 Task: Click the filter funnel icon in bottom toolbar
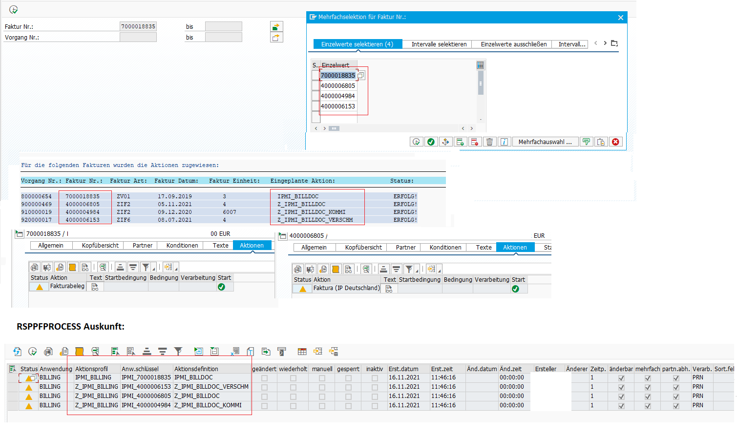178,351
